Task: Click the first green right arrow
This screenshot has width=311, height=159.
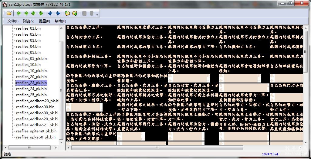Action: [x=26, y=13]
